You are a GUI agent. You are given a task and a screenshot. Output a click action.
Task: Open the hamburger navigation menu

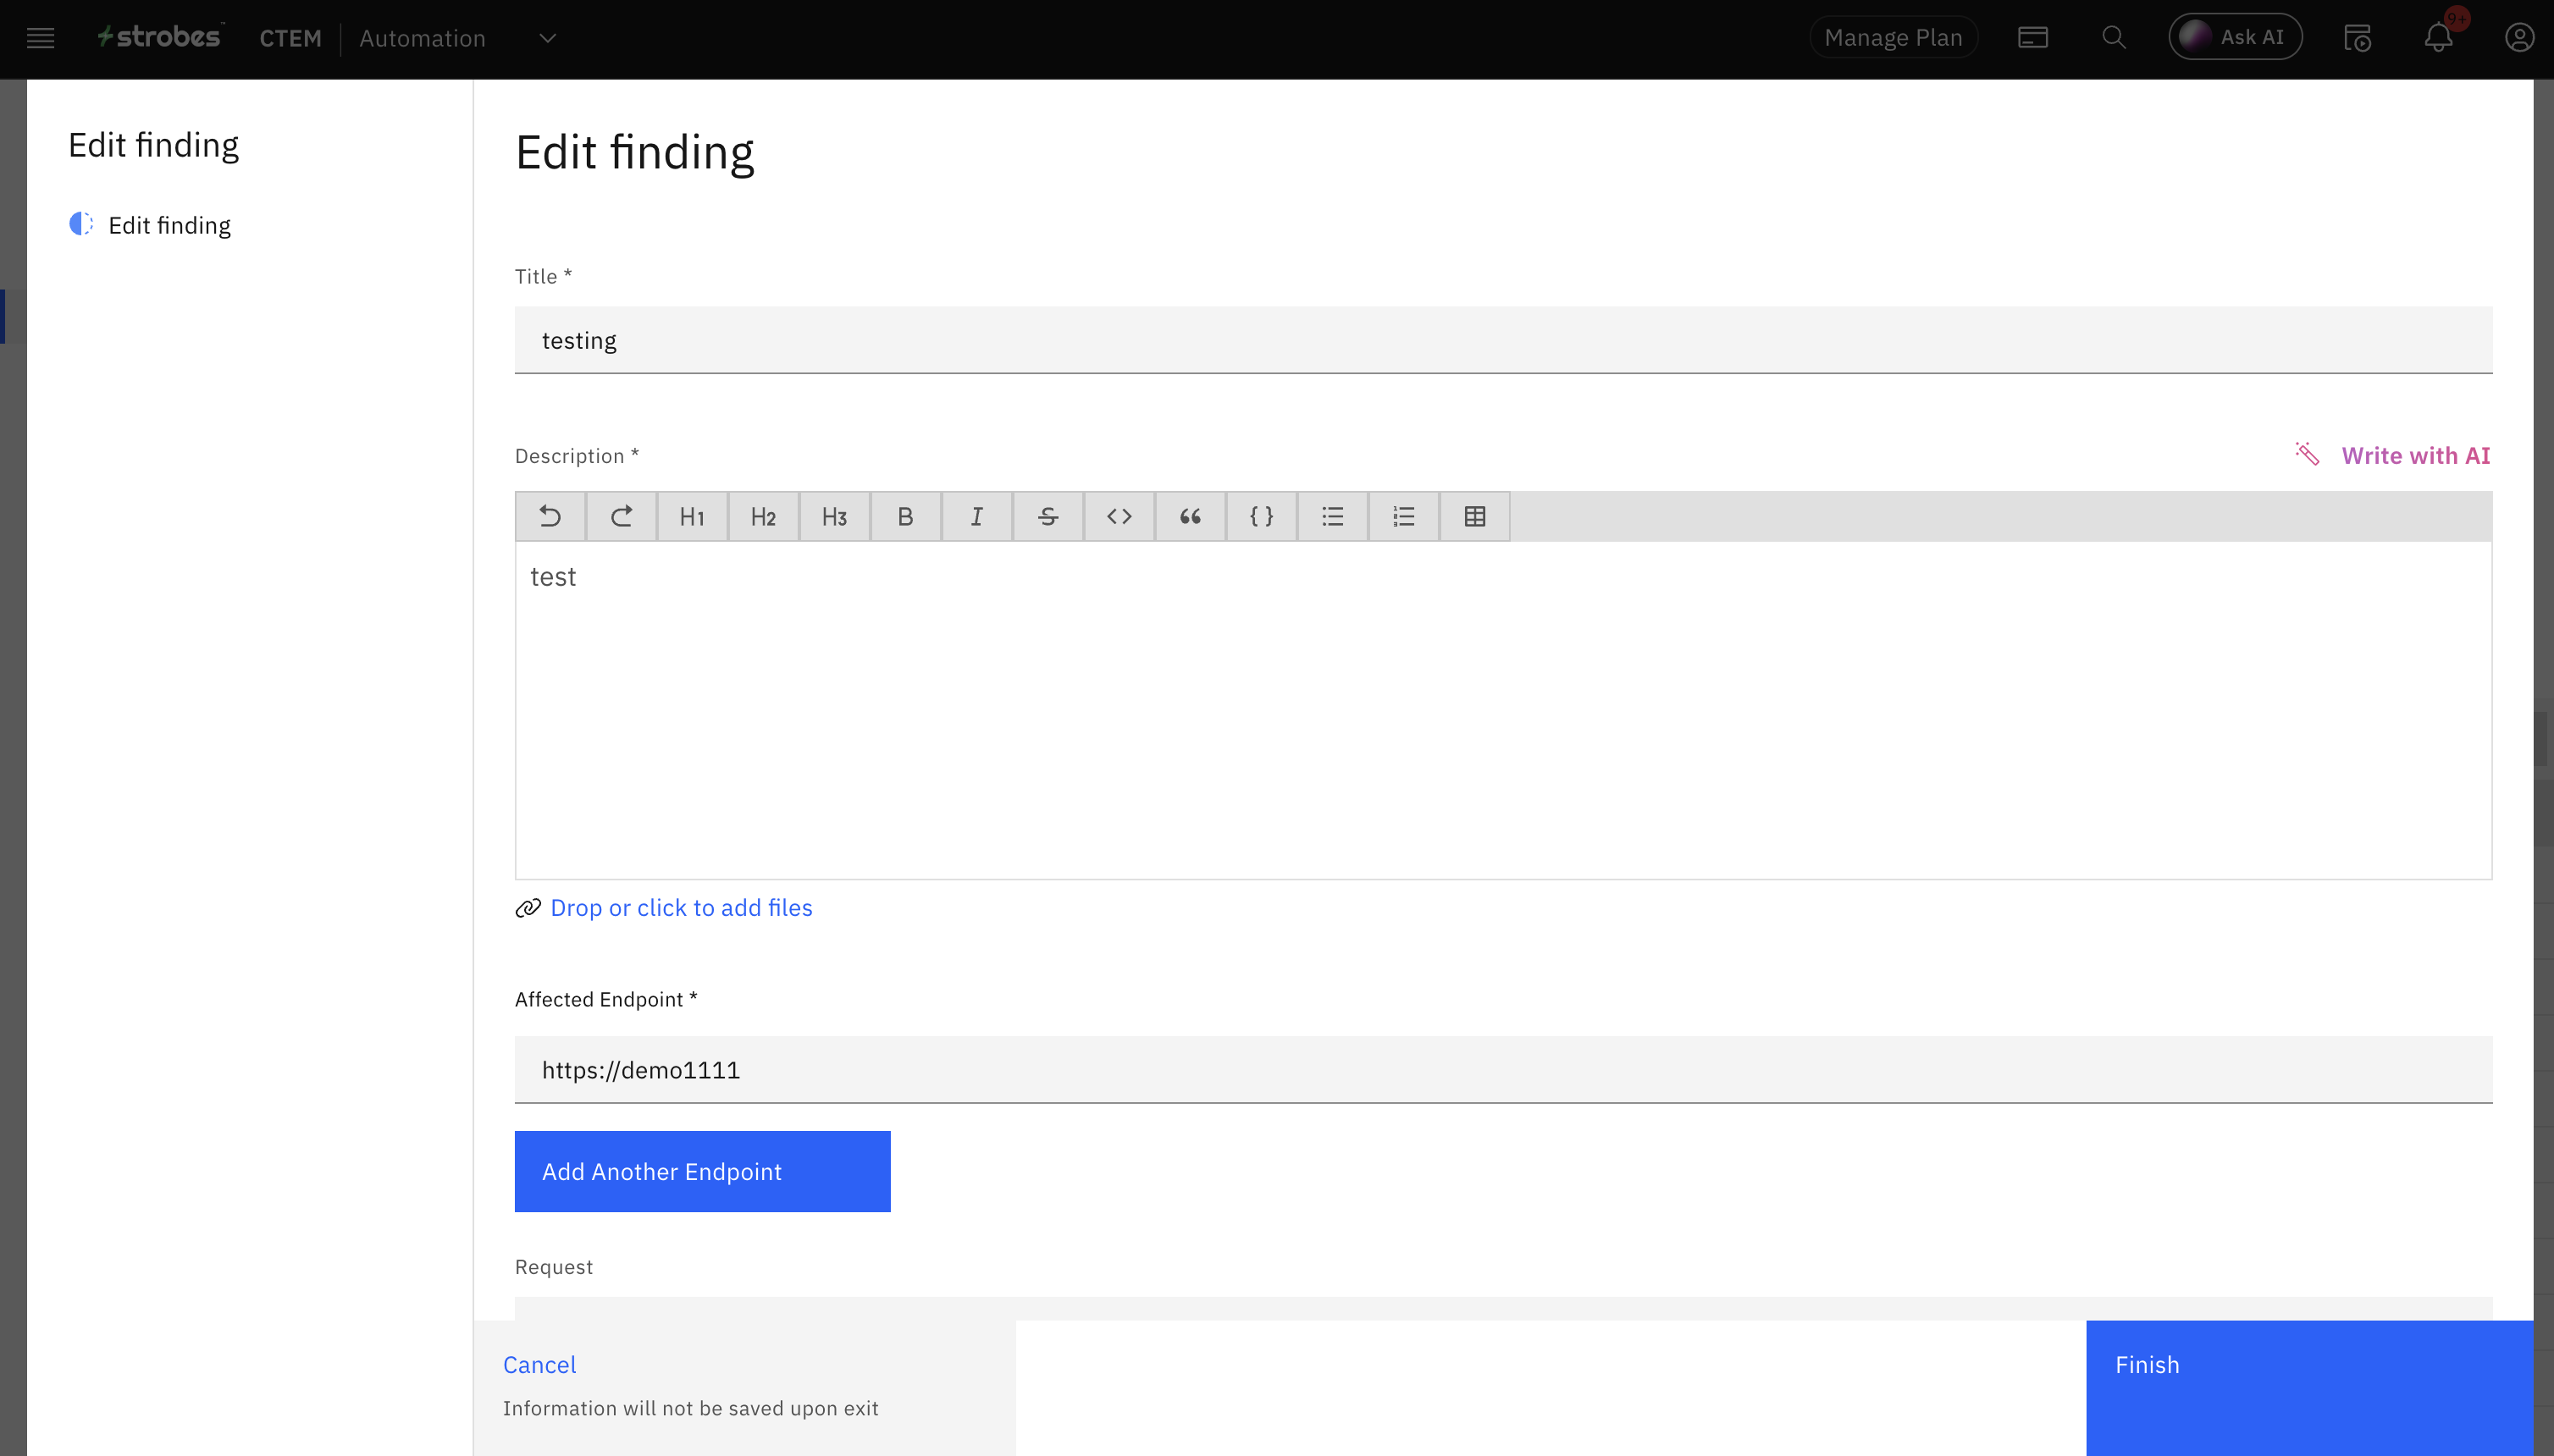coord(40,38)
